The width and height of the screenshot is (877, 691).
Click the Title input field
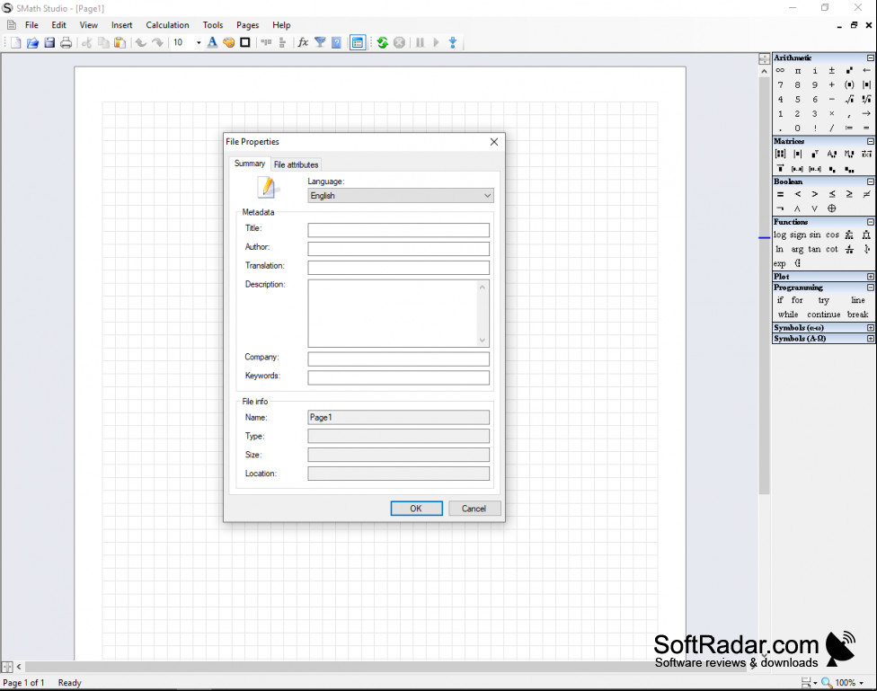pos(398,230)
